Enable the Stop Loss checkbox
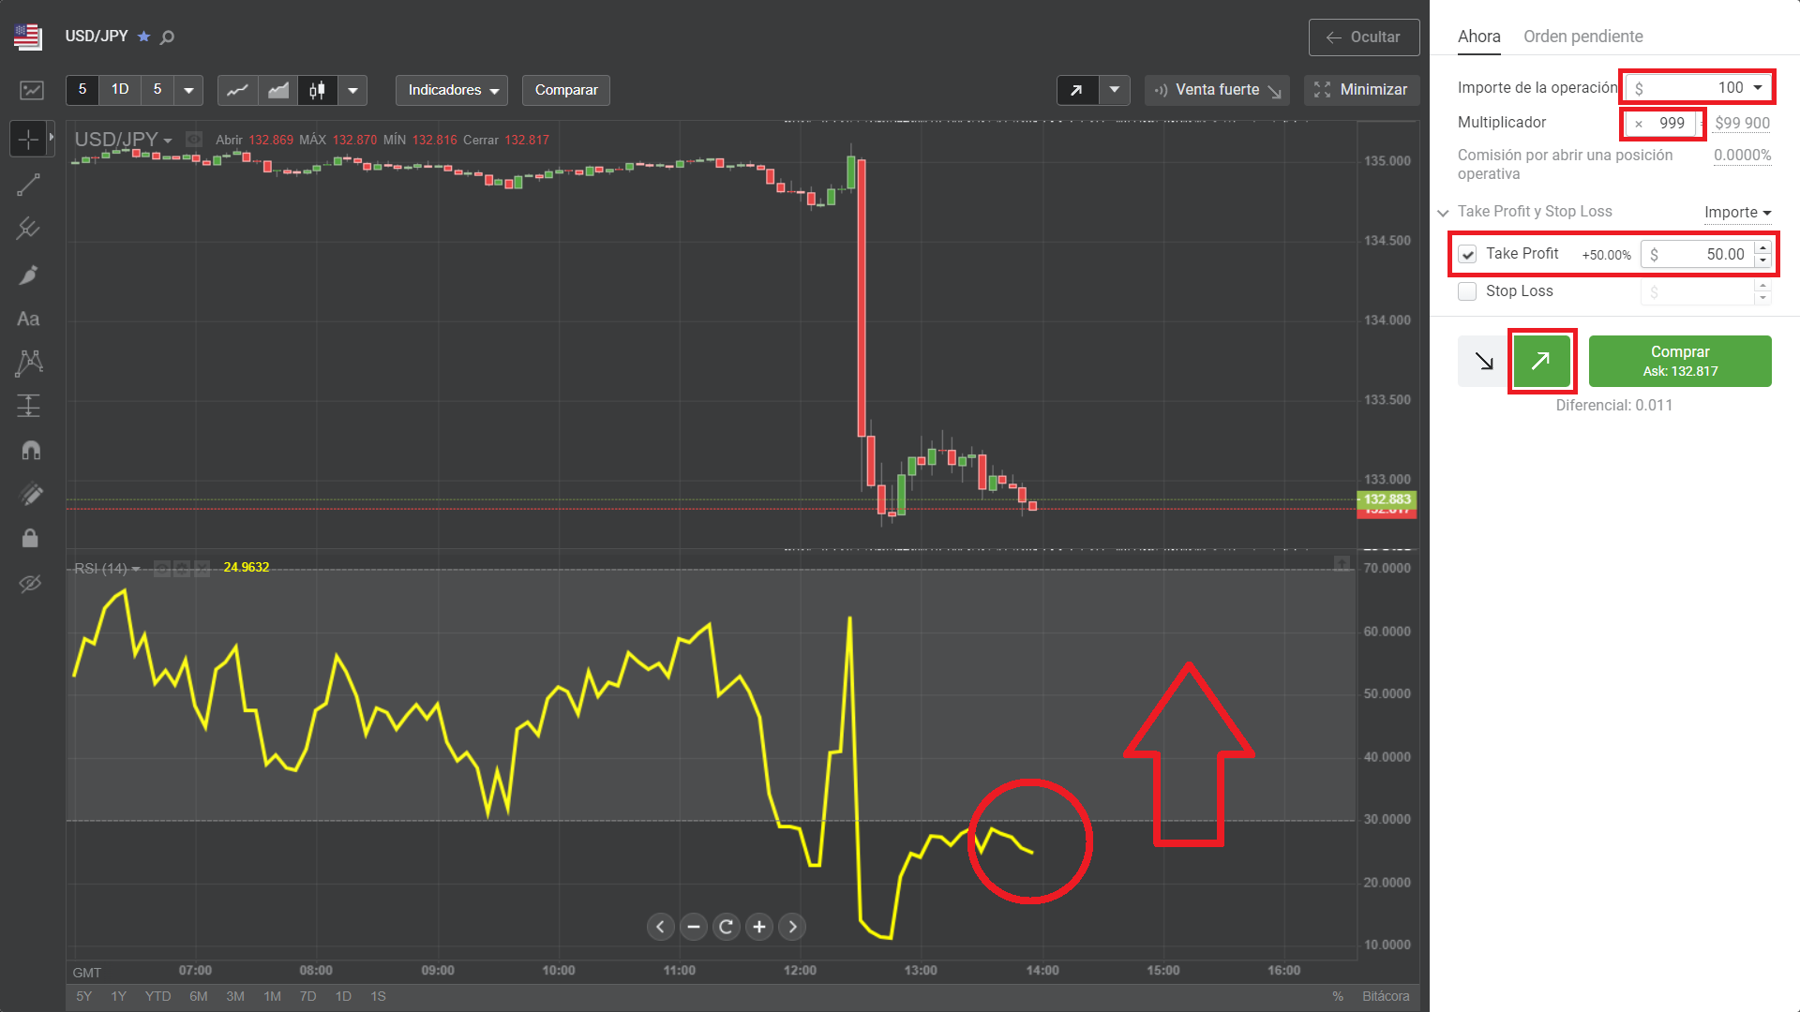The image size is (1800, 1012). click(1468, 291)
